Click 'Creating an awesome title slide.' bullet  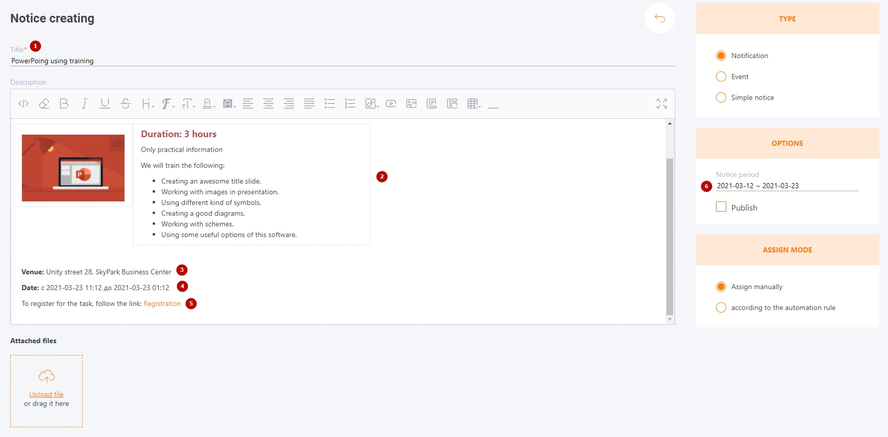point(211,181)
